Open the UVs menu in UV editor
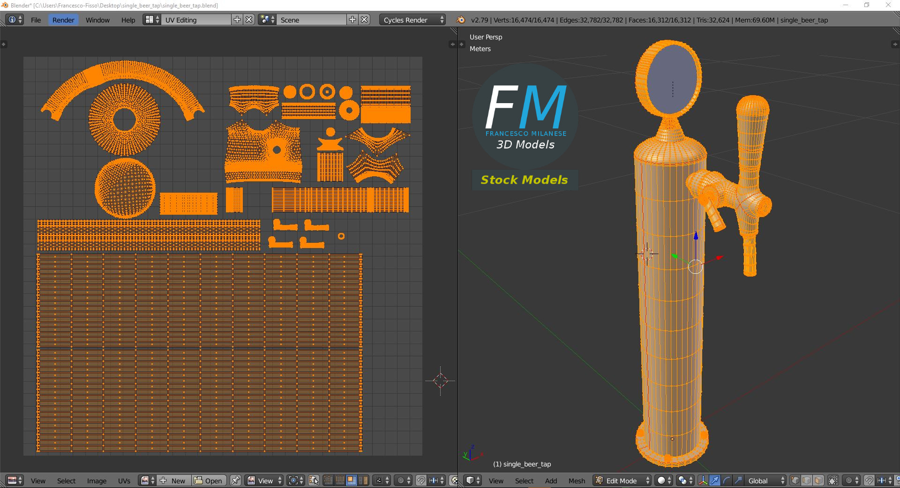 124,480
